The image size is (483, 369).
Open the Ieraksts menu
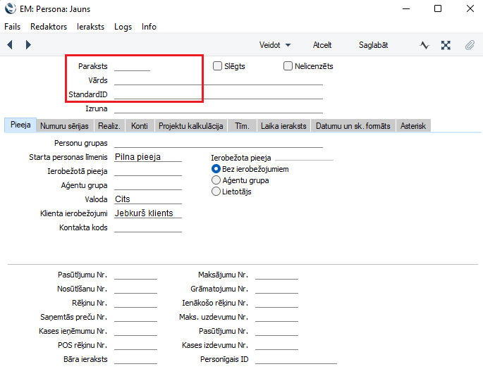click(x=90, y=26)
